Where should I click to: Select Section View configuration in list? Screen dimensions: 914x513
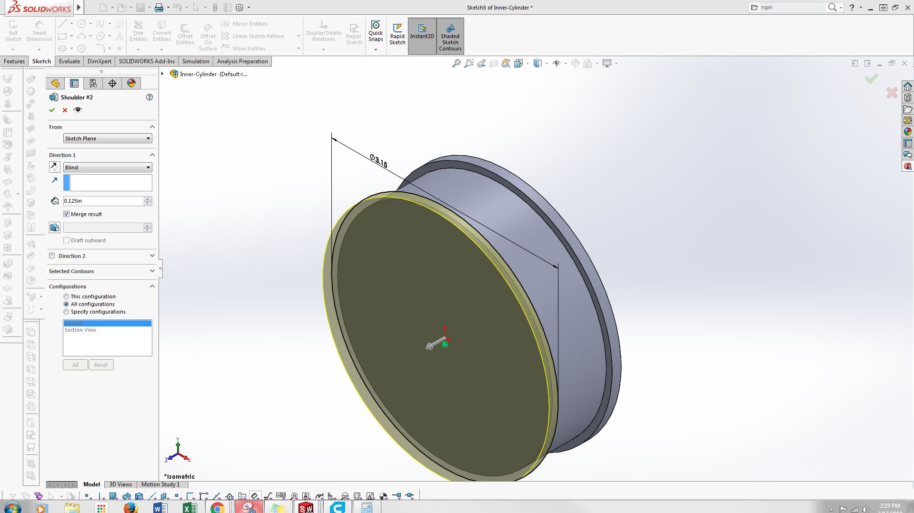click(80, 330)
